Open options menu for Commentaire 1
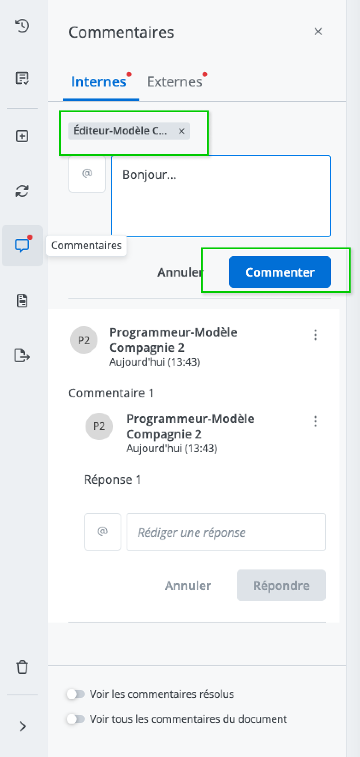Image resolution: width=360 pixels, height=757 pixels. coord(316,335)
